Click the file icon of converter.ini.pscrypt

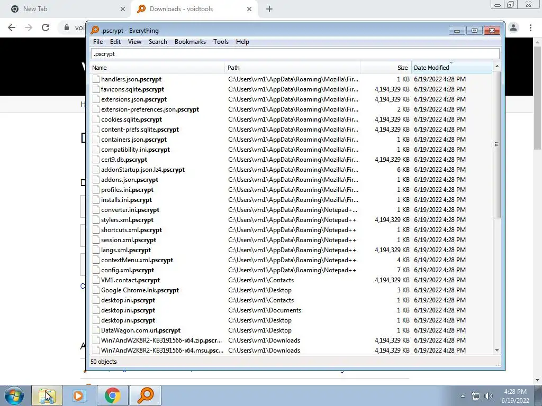pyautogui.click(x=96, y=209)
